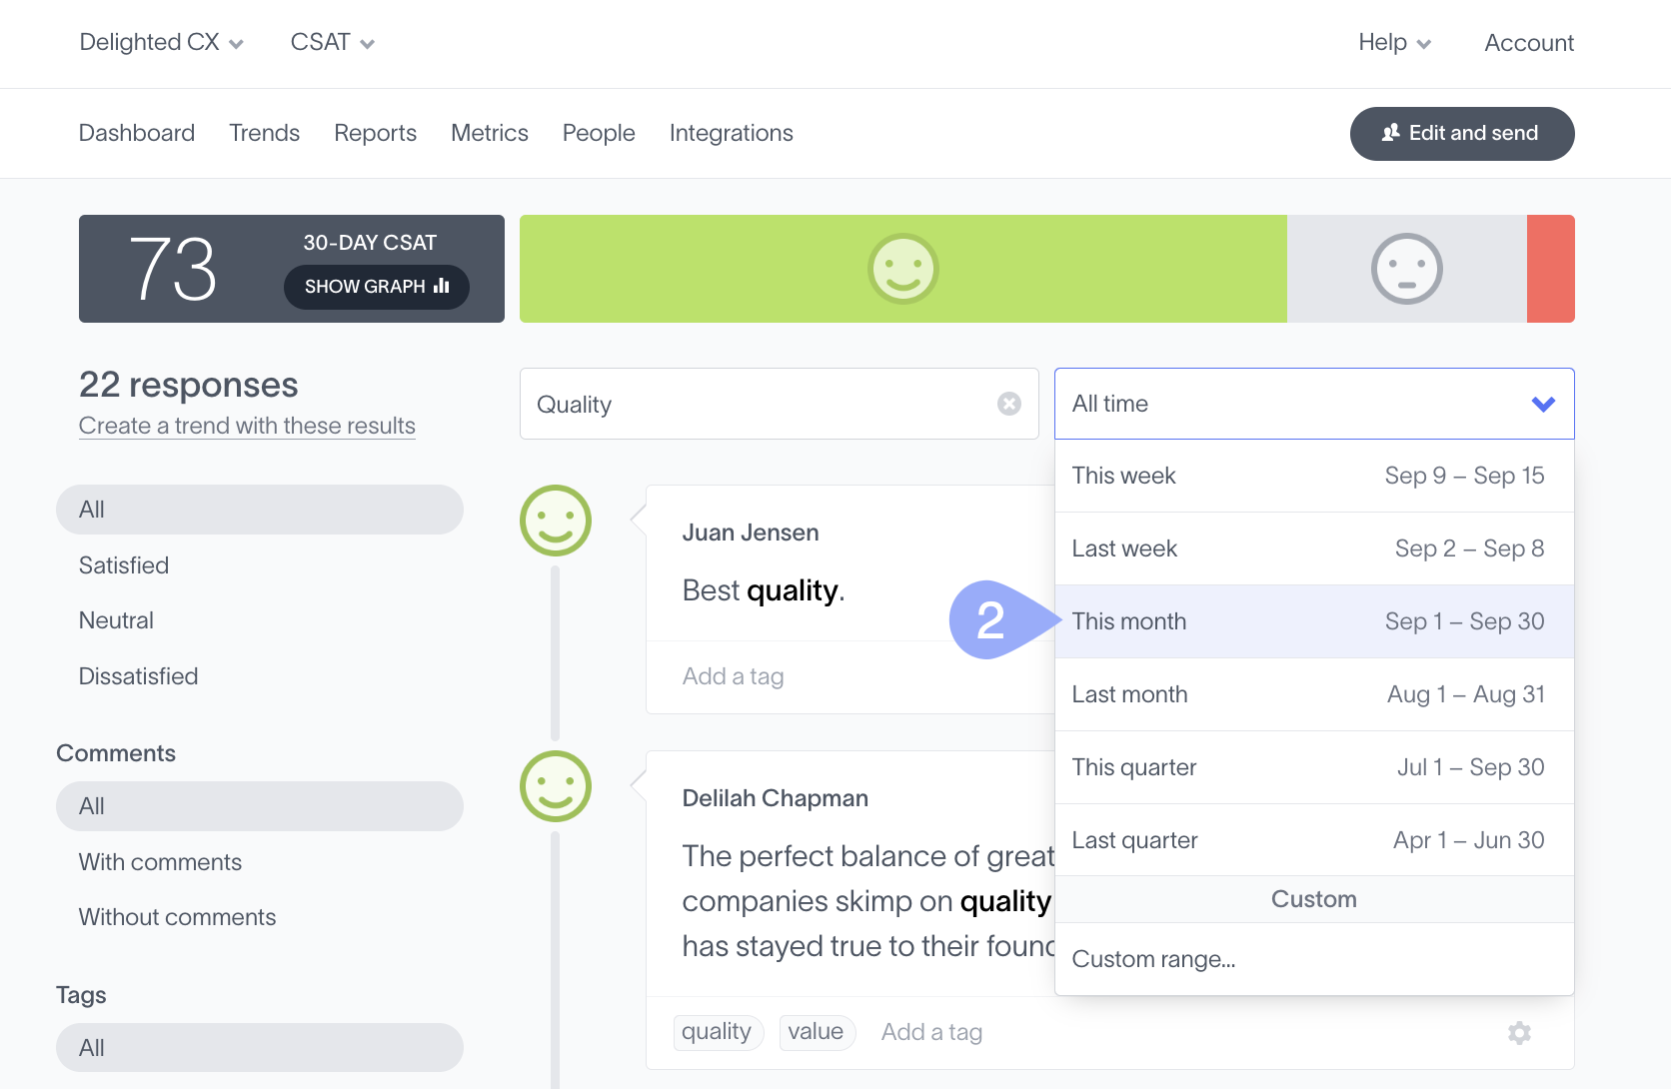Filter responses by Dissatisfied
The image size is (1671, 1089).
(138, 676)
